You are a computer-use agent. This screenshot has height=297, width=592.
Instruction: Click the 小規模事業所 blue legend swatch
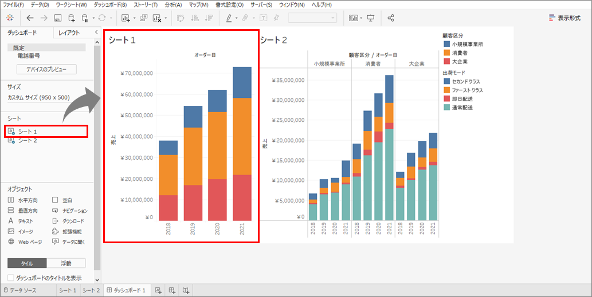coord(447,44)
